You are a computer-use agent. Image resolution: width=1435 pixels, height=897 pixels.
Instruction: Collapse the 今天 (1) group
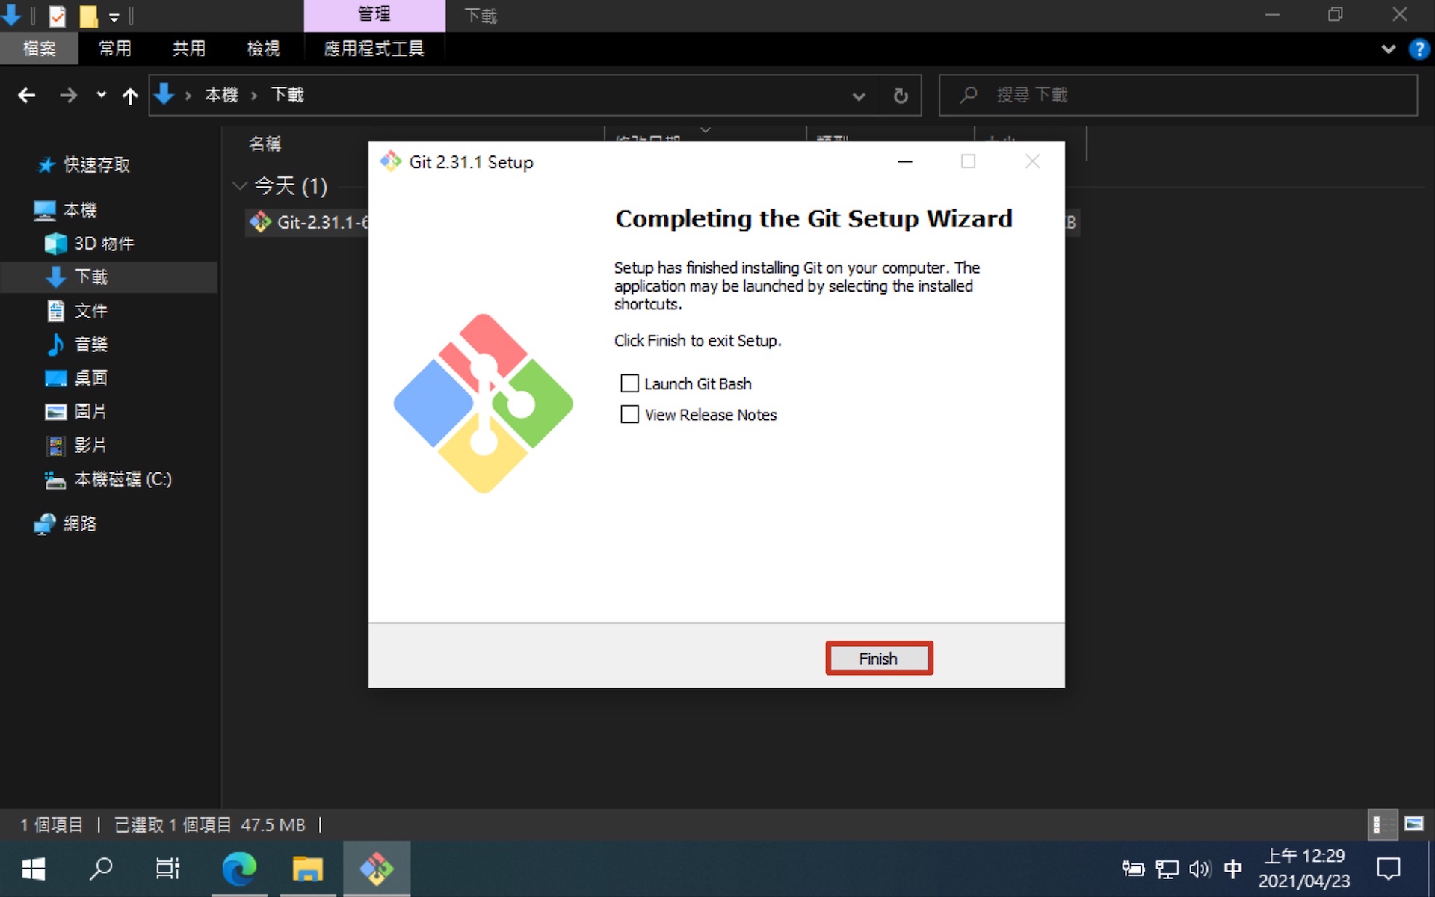pos(240,185)
